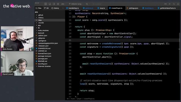Screen dimensions: 181x102
Task: Expand the lib folder
Action: tap(36, 28)
